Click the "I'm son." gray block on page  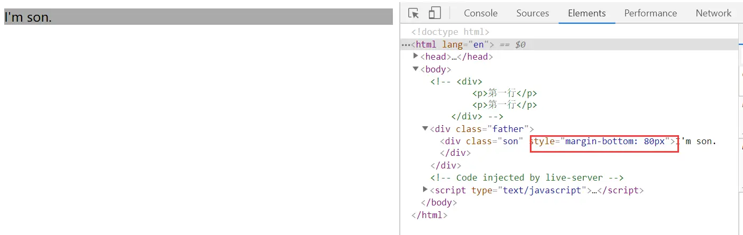point(198,17)
